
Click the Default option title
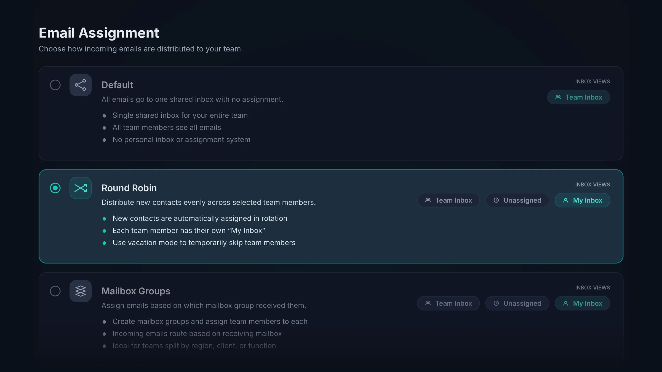(118, 85)
